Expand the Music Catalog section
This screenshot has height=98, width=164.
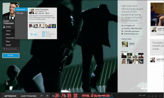pyautogui.click(x=11, y=49)
